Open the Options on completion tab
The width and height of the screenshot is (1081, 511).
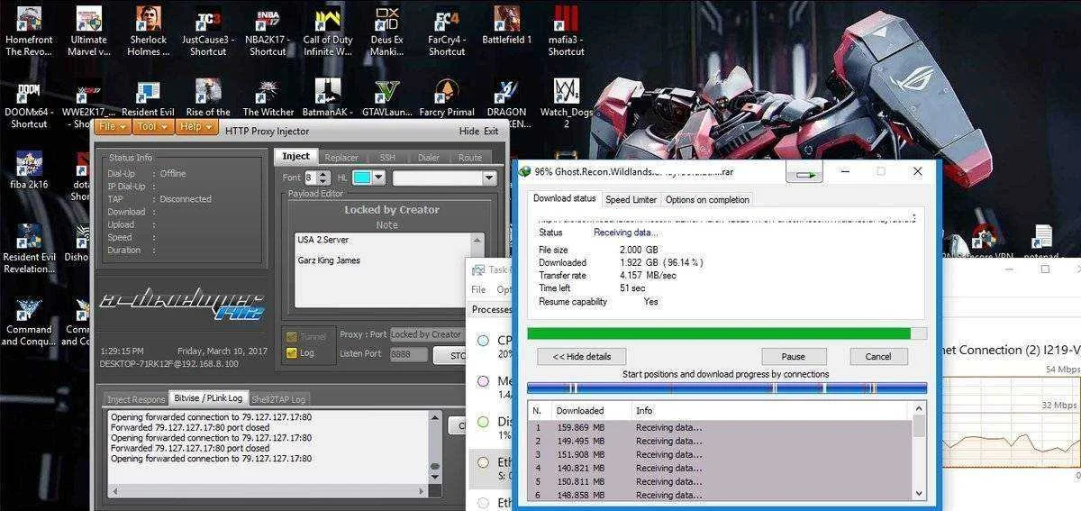pyautogui.click(x=707, y=199)
